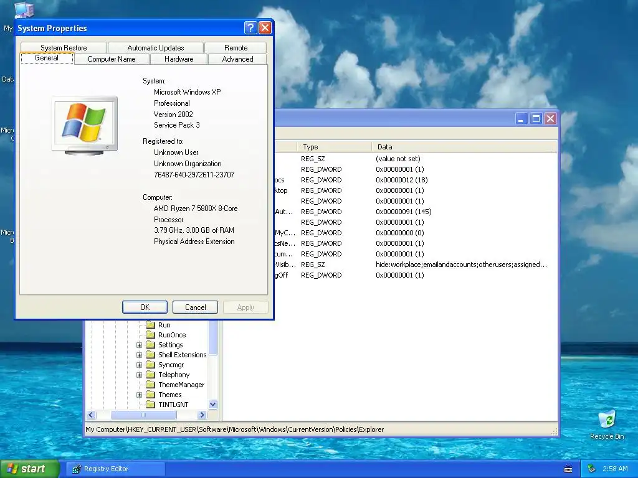The height and width of the screenshot is (478, 638).
Task: Open the Automatic Updates tab
Action: 155,47
